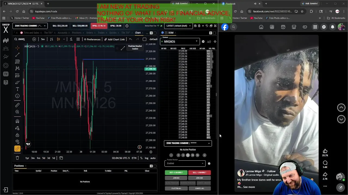
Task: Click BUY +5 MARKET button
Action: click(x=176, y=173)
